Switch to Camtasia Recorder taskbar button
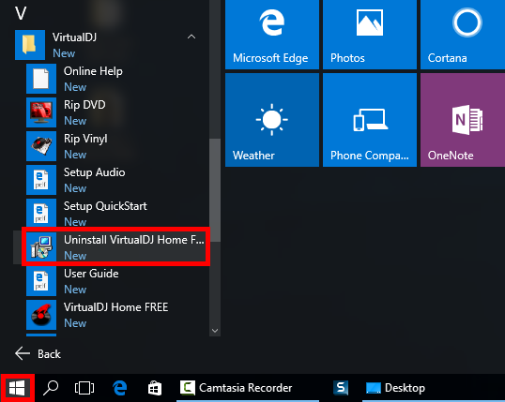The width and height of the screenshot is (505, 402). 248,388
